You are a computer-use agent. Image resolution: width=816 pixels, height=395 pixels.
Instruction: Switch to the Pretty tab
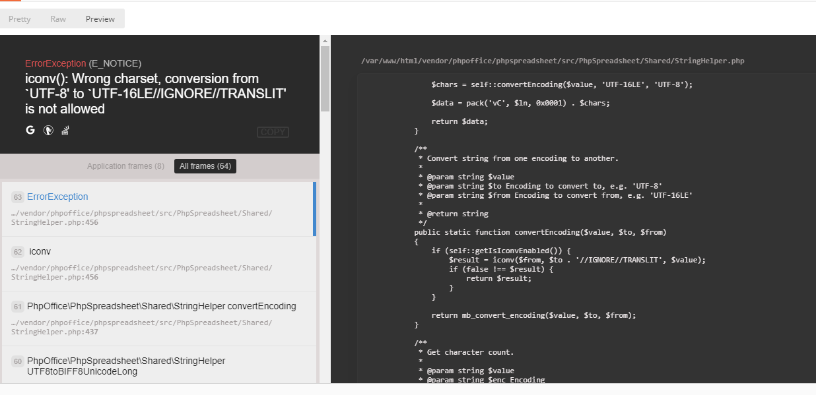coord(19,18)
